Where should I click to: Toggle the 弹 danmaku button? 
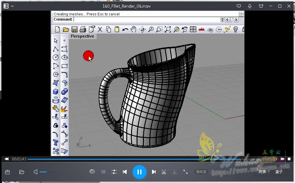(x=103, y=172)
